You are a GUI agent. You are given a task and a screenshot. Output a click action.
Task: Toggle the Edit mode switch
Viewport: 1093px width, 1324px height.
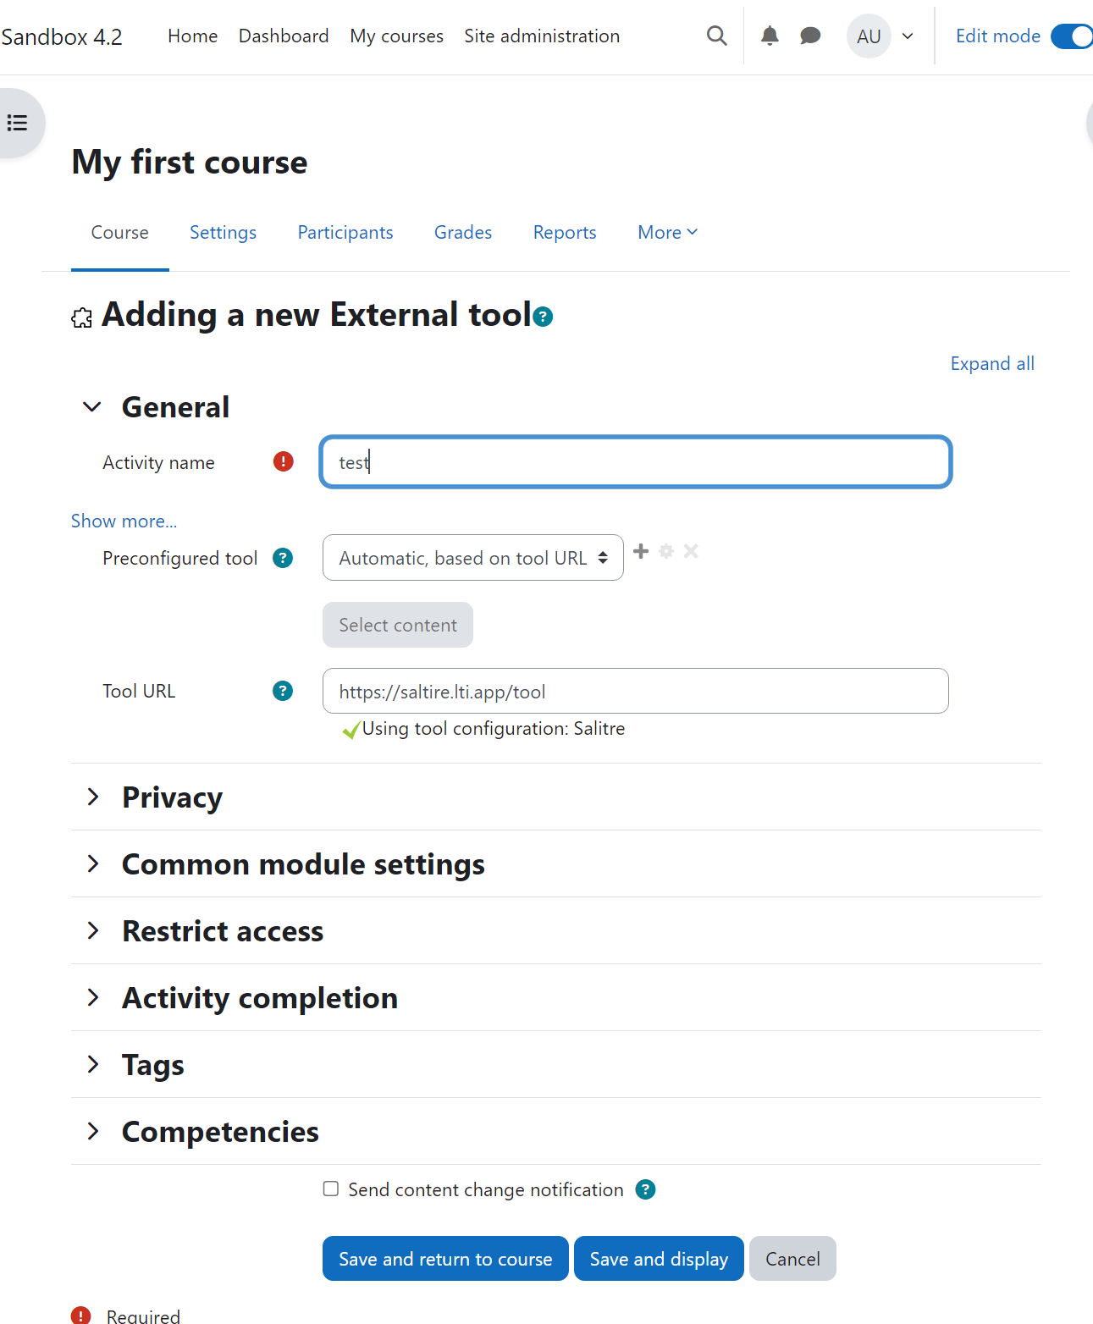click(x=1072, y=36)
